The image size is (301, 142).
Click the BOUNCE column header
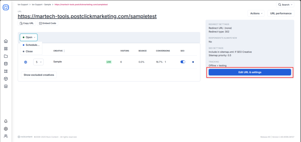click(x=143, y=51)
